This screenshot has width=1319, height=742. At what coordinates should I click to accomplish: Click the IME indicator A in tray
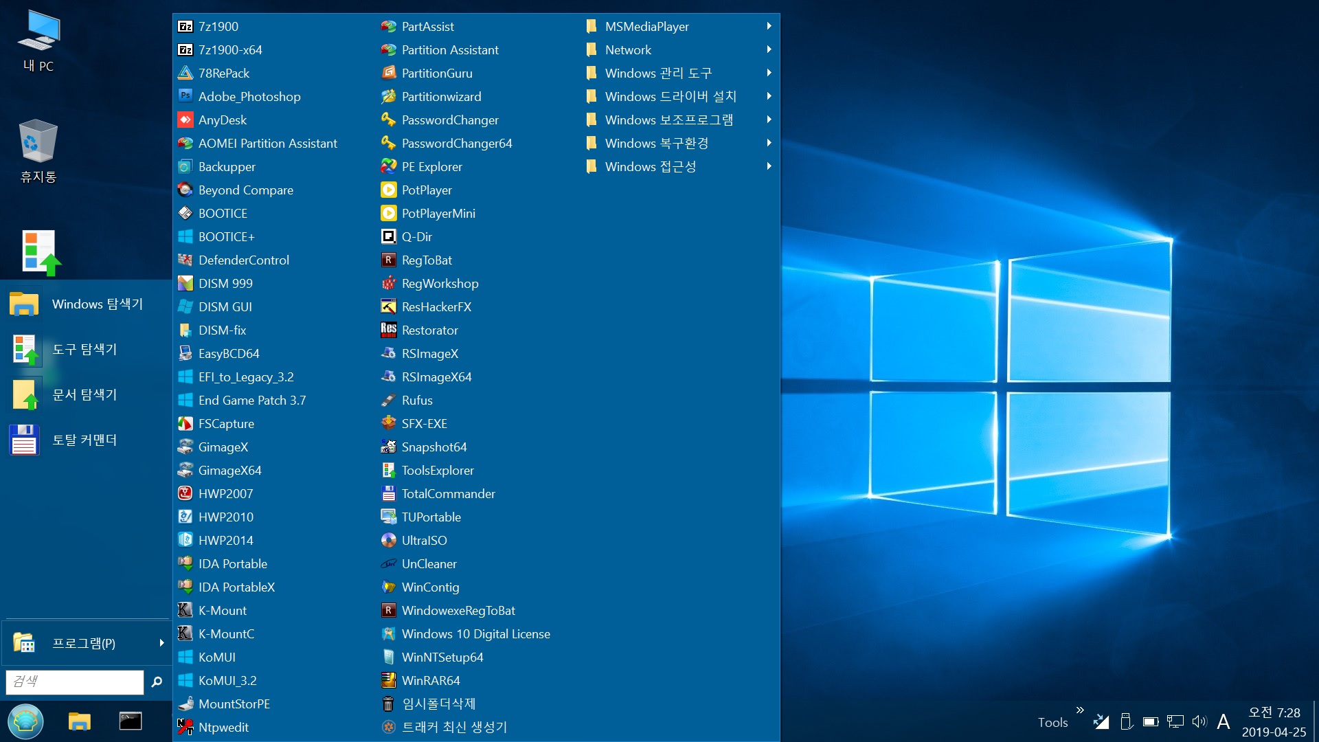[1223, 721]
